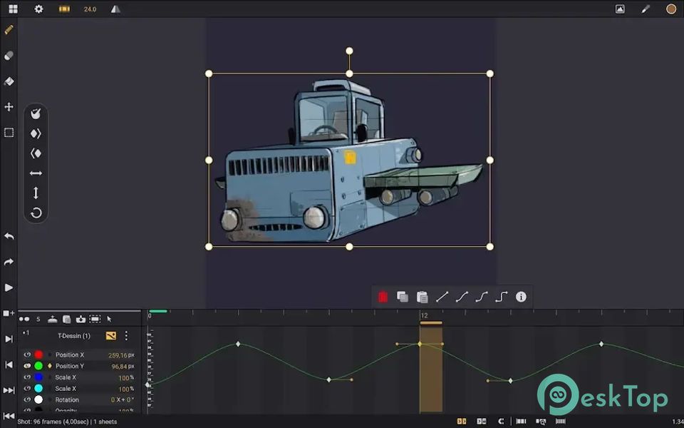Select the 24.0 frame rate value
Image resolution: width=684 pixels, height=428 pixels.
90,9
